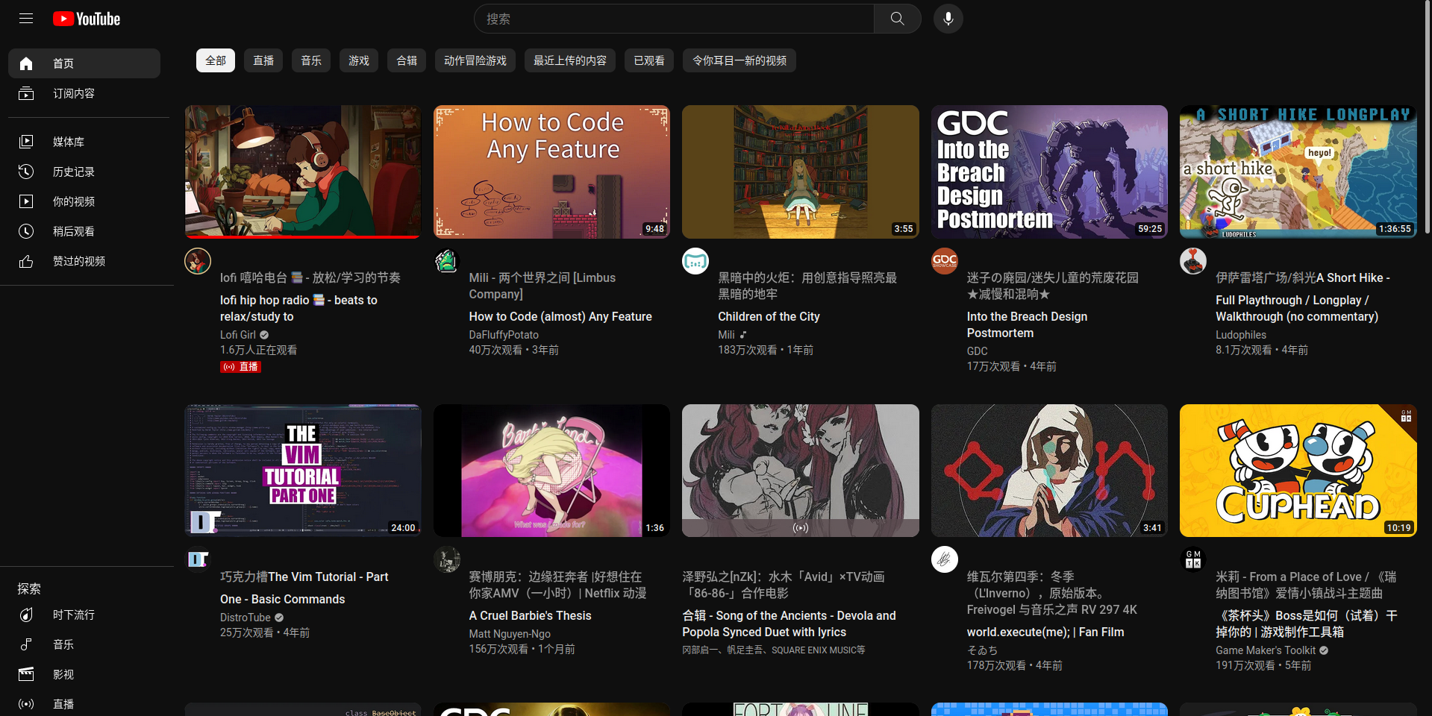Click the YouTube logo
This screenshot has height=716, width=1432.
86,19
